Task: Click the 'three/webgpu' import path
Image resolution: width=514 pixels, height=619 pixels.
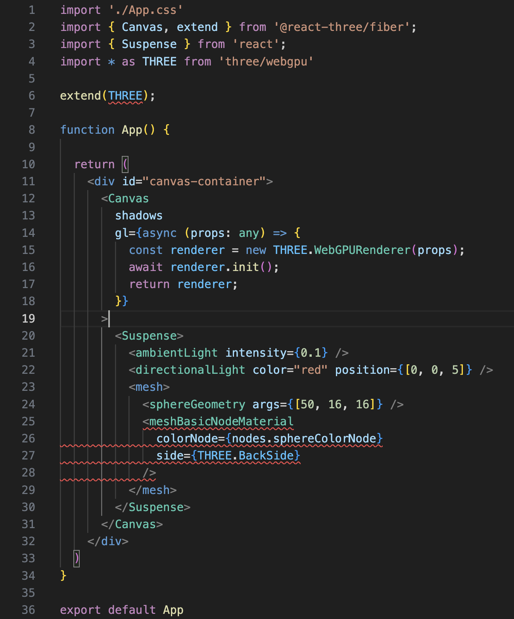Action: pyautogui.click(x=266, y=62)
